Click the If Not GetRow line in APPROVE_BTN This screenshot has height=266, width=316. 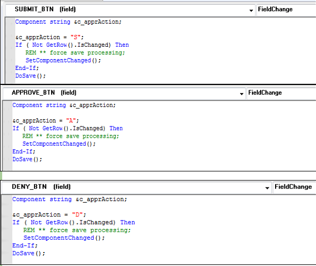click(x=68, y=128)
